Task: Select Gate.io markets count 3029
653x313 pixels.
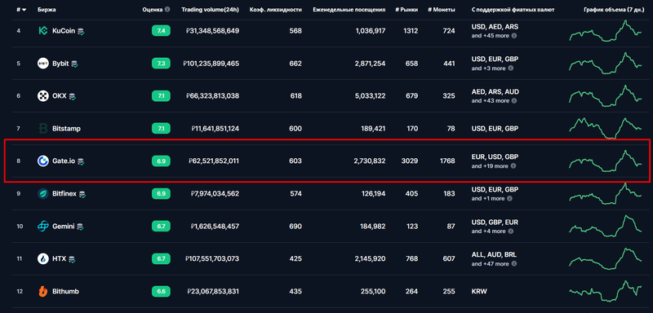Action: coord(411,161)
